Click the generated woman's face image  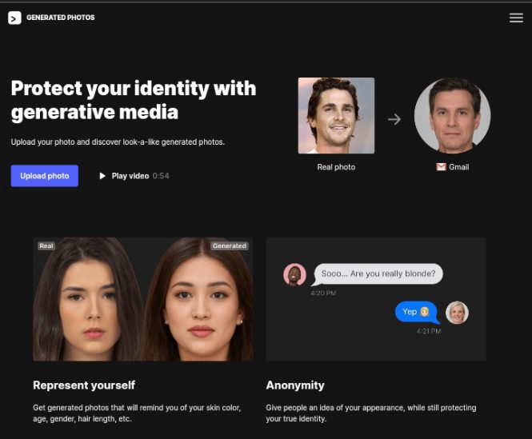(x=200, y=299)
